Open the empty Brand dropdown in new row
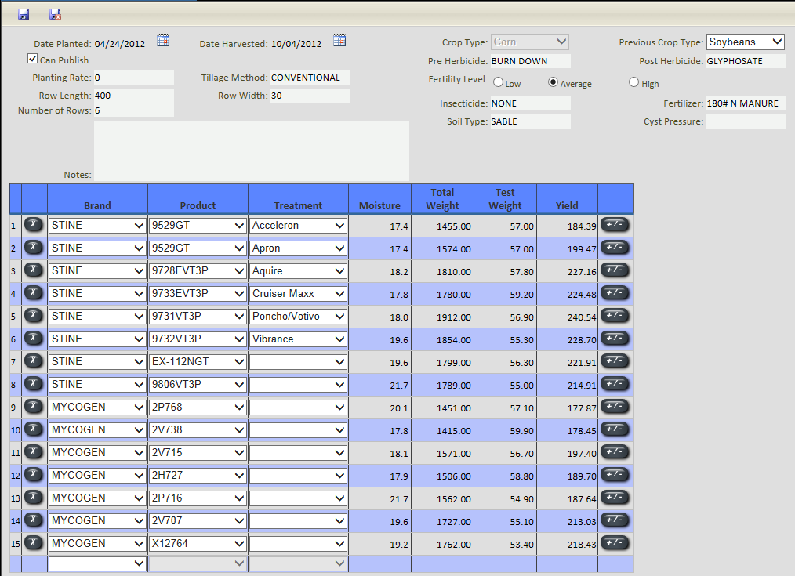The width and height of the screenshot is (795, 576). pos(97,563)
